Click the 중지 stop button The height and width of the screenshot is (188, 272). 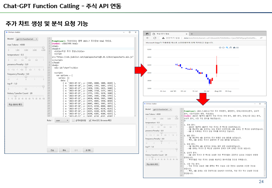pyautogui.click(x=76, y=150)
